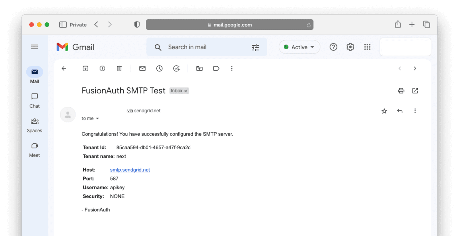Go to older email arrow
The width and height of the screenshot is (459, 236).
415,68
